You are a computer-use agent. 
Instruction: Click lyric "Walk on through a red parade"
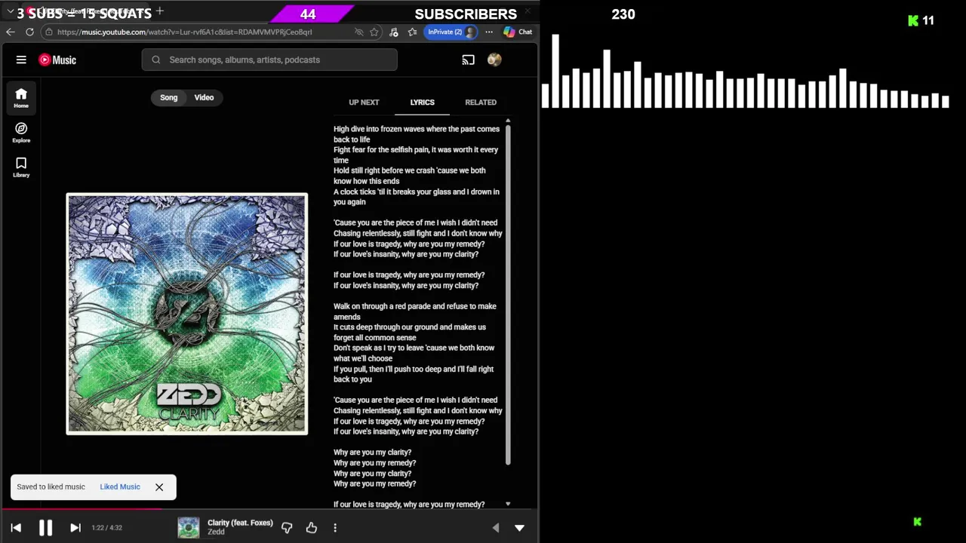383,306
